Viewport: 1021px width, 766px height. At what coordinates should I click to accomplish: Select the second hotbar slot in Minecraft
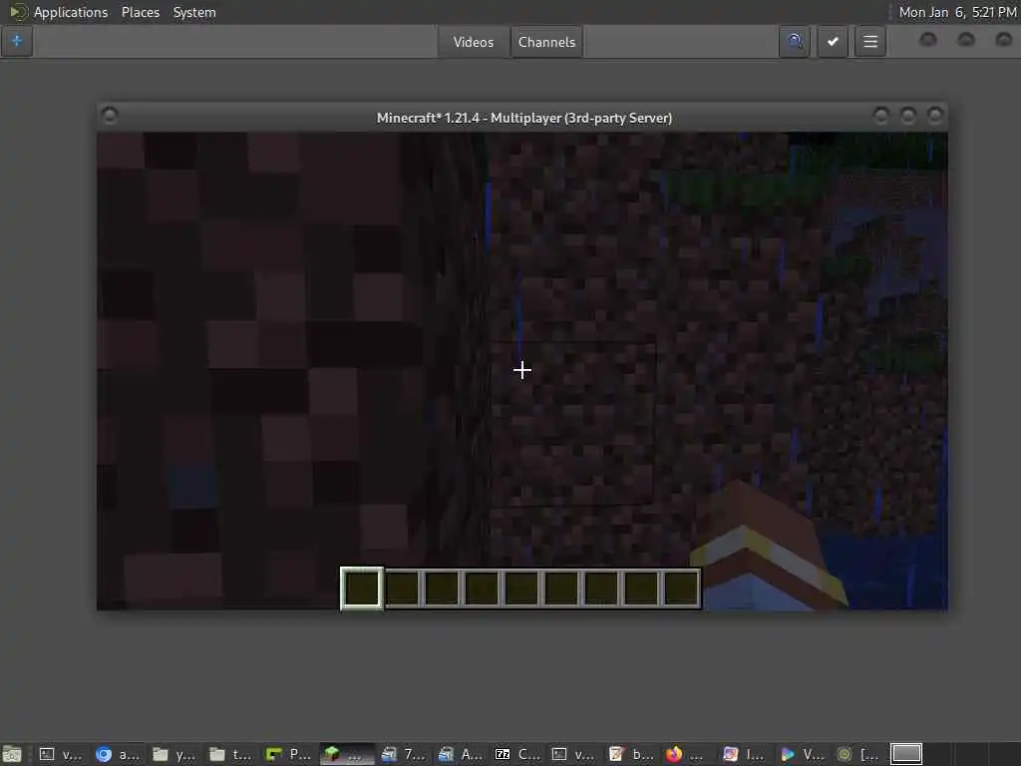[402, 588]
